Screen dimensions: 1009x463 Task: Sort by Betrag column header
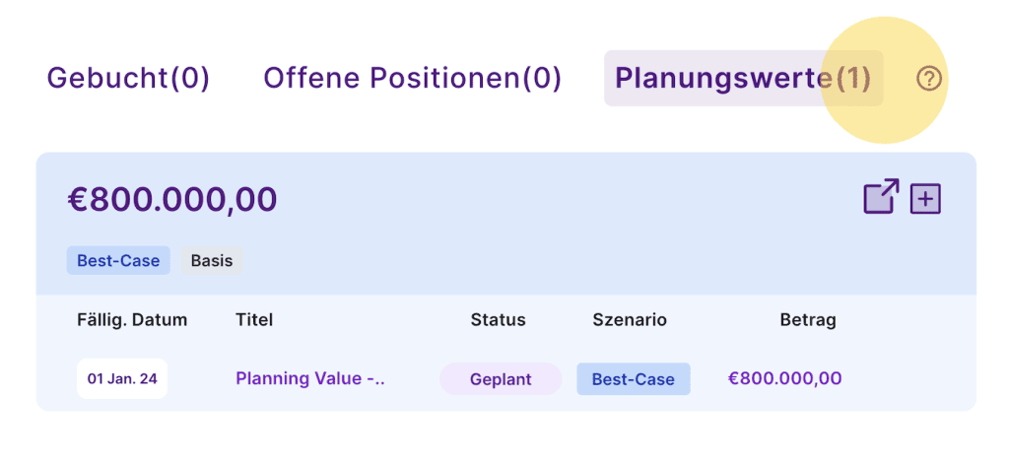point(808,319)
